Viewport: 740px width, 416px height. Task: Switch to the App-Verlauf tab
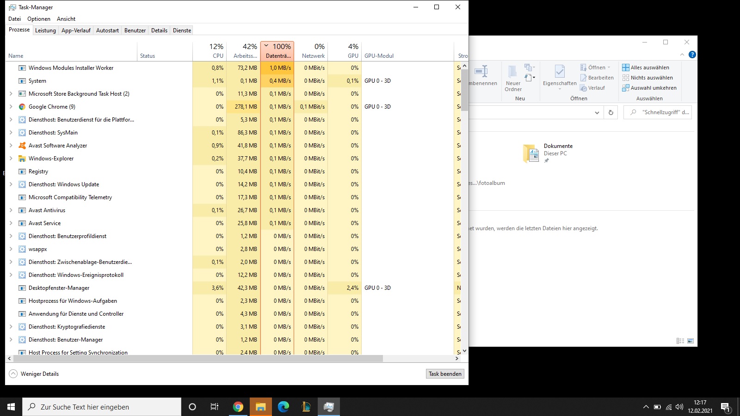pos(76,31)
